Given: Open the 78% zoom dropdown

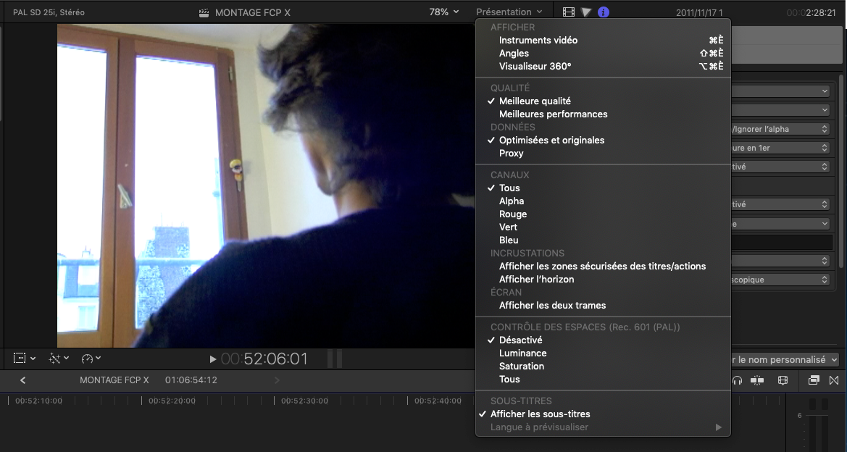Looking at the screenshot, I should point(444,12).
